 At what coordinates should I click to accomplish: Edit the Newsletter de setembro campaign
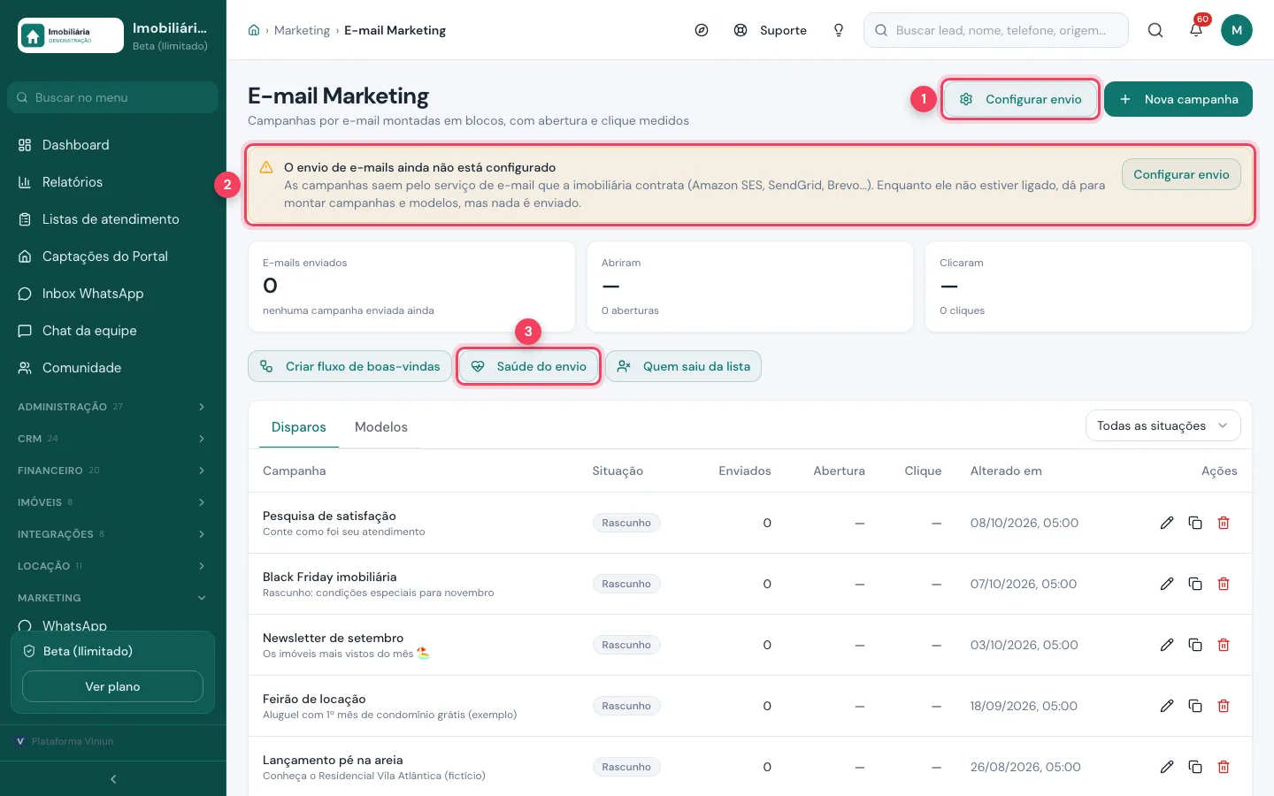click(x=1167, y=645)
